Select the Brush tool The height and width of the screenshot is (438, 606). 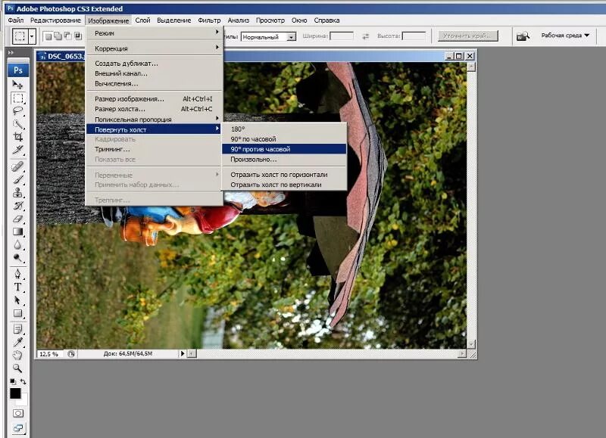(17, 179)
